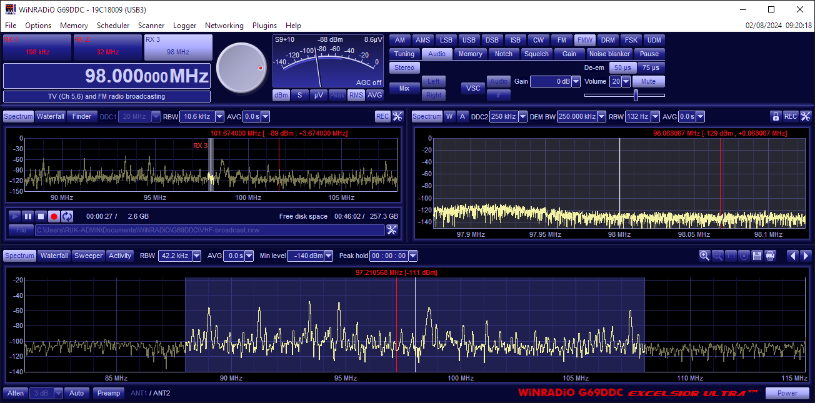815x403 pixels.
Task: Open the Min level dropdown
Action: (328, 256)
